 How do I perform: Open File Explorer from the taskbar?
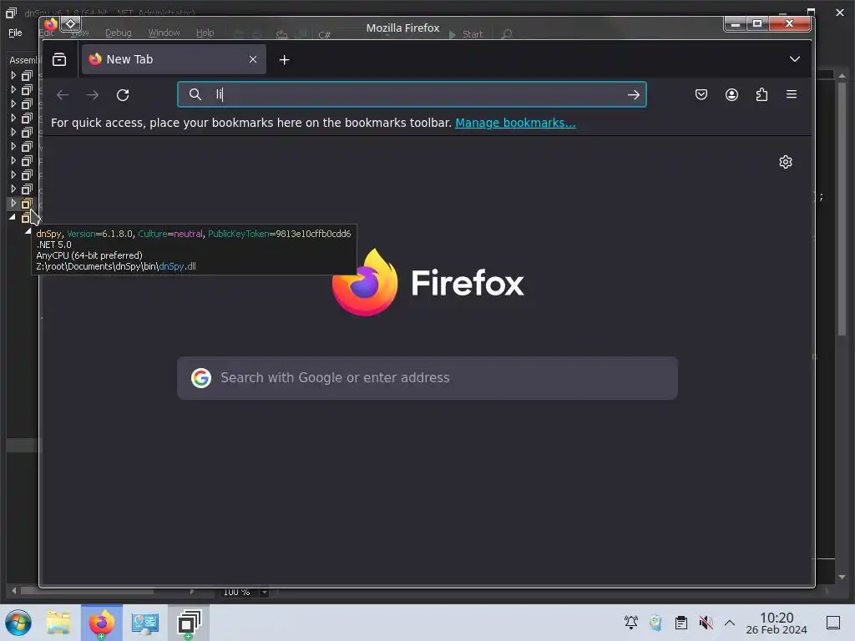(x=58, y=623)
